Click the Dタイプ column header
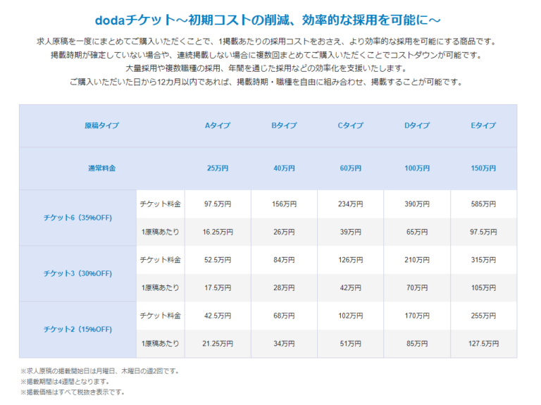Viewport: 541px width, 405px height. pyautogui.click(x=417, y=126)
